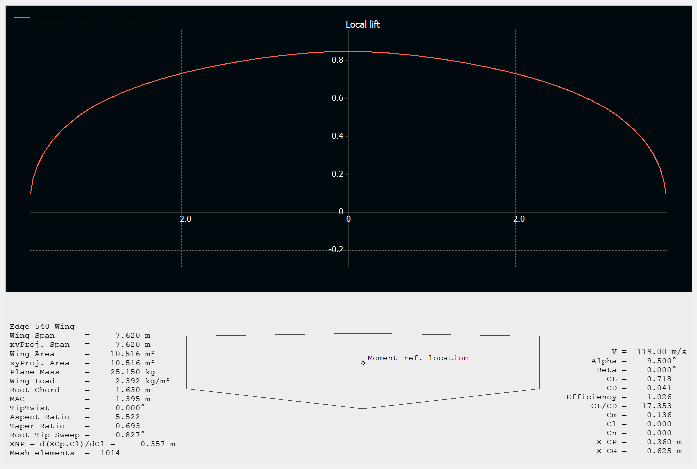697x469 pixels.
Task: Click the Local lift plot title
Action: pos(362,24)
